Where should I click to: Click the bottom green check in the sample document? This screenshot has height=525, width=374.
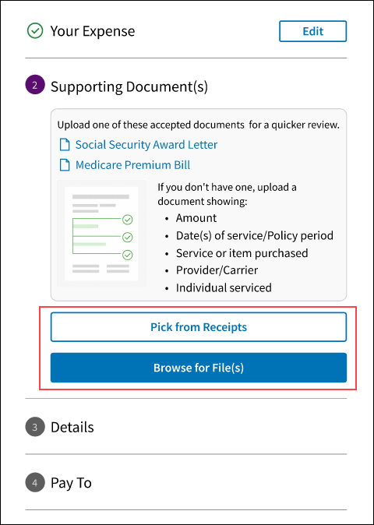pos(127,255)
